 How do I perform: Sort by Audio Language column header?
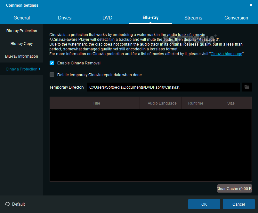[x=161, y=103]
